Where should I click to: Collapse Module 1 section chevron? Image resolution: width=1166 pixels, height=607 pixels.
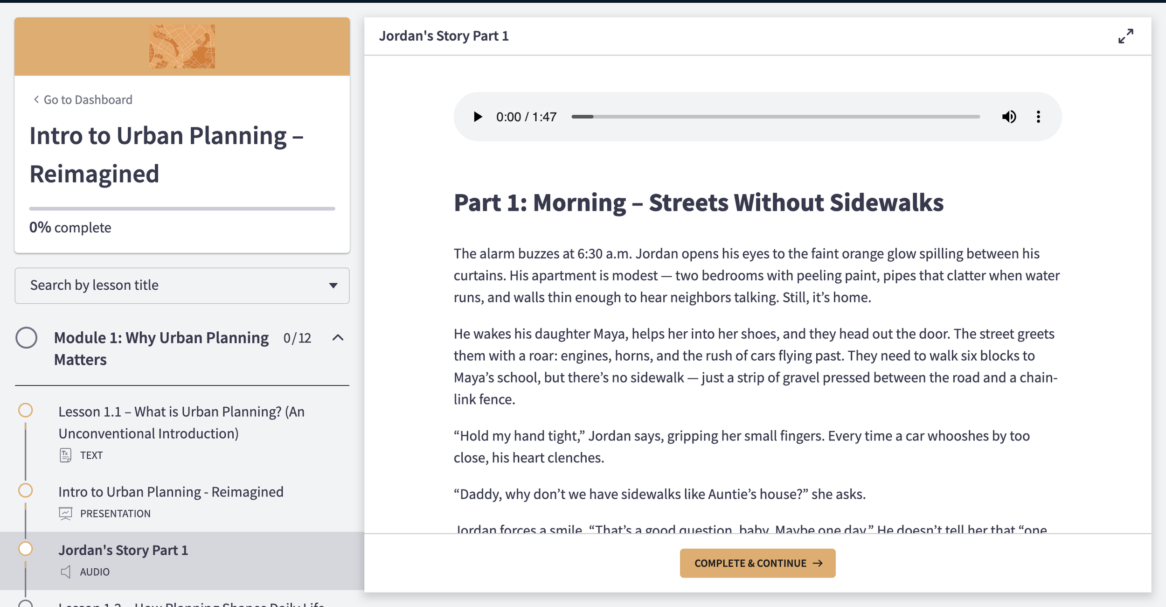pyautogui.click(x=338, y=338)
